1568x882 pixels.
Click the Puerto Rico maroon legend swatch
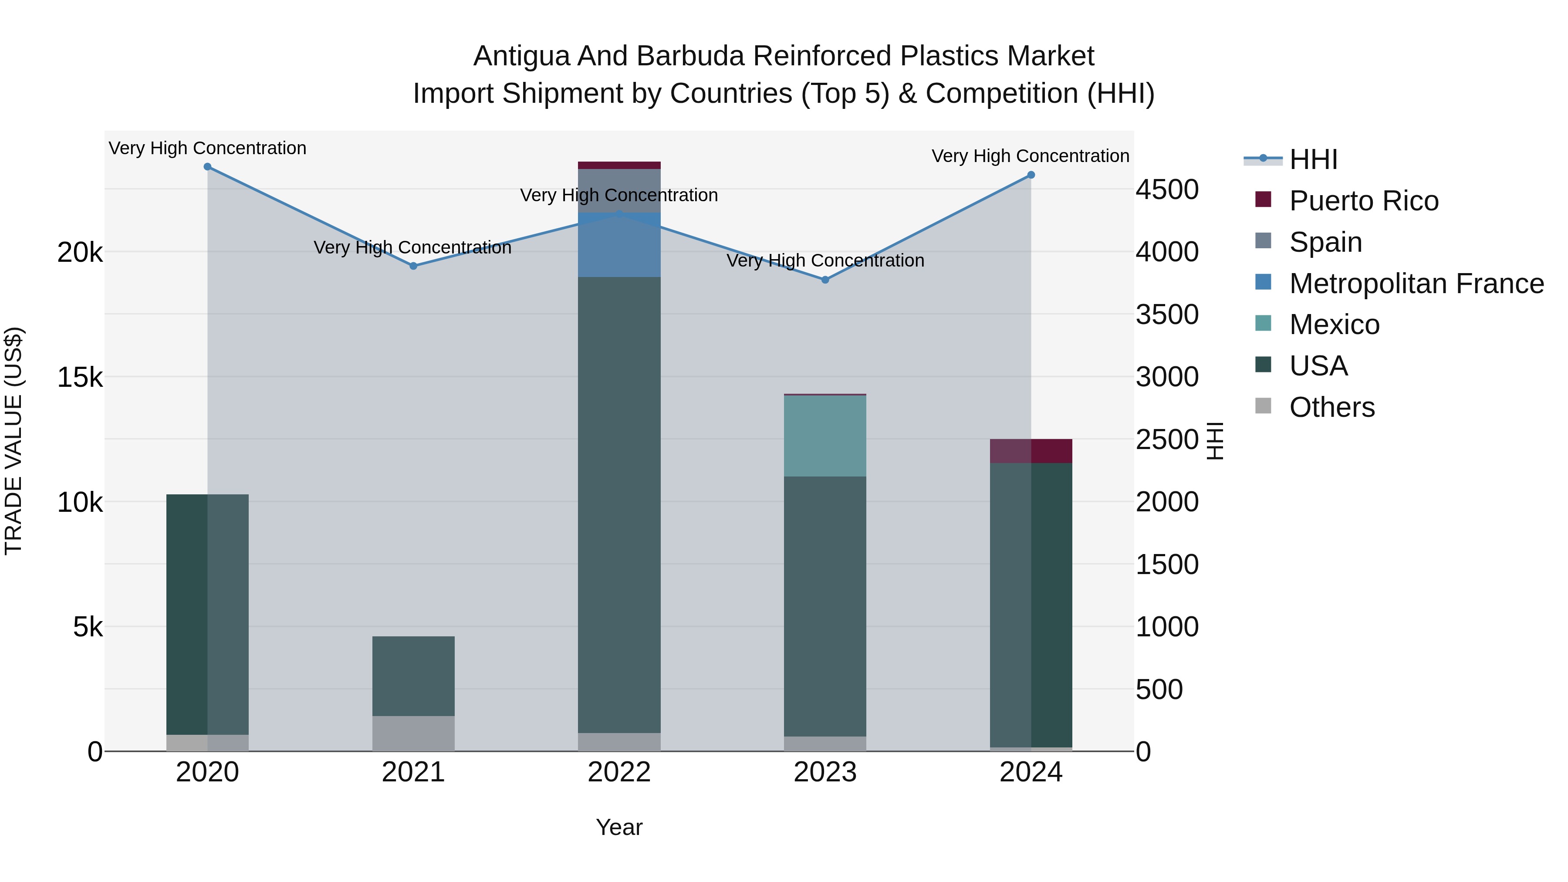tap(1263, 199)
